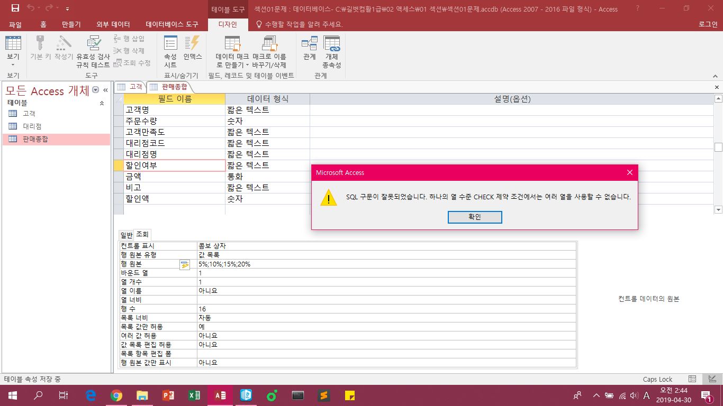The height and width of the screenshot is (406, 723).
Task: Open the 모든 Access 개체 pane menu
Action: coord(96,90)
